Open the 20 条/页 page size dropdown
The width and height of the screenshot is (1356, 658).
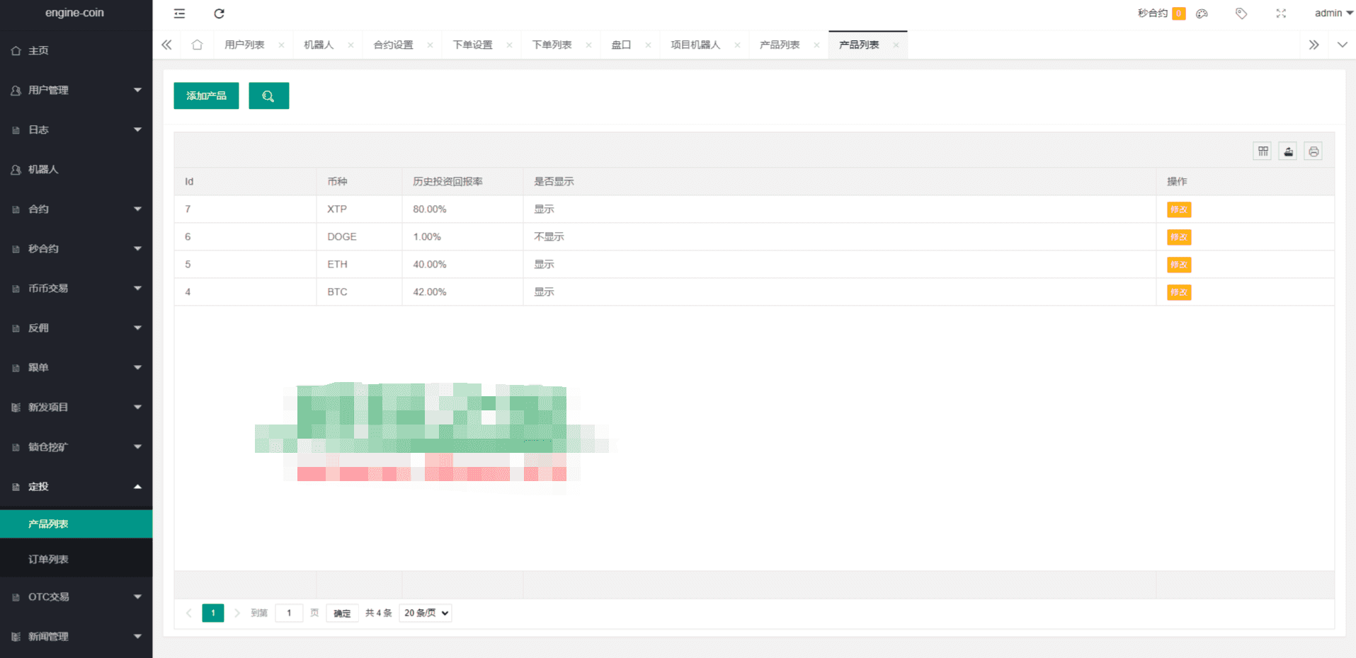point(426,613)
